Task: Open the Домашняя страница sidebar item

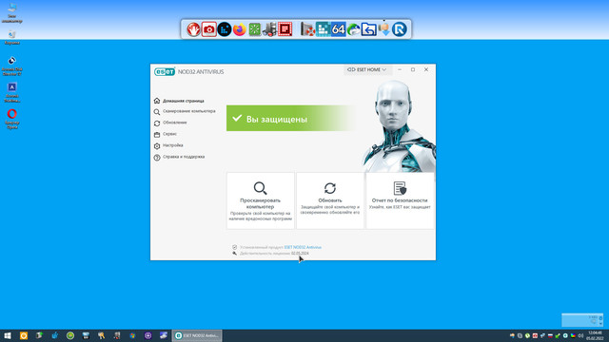Action: [x=179, y=101]
